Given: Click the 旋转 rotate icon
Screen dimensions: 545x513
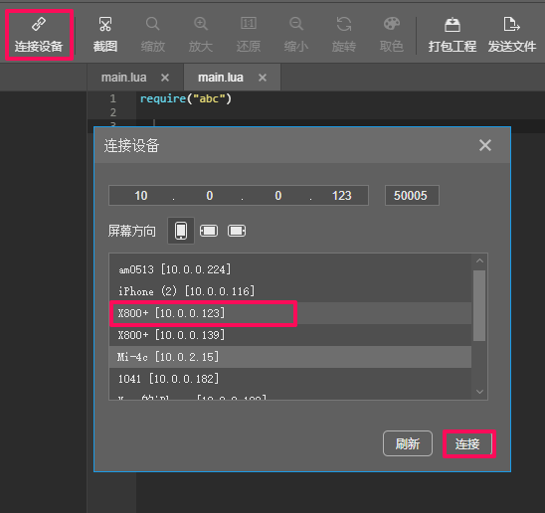Looking at the screenshot, I should click(x=344, y=24).
